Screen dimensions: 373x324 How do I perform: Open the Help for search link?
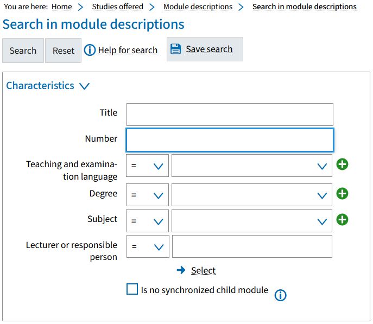pyautogui.click(x=128, y=50)
